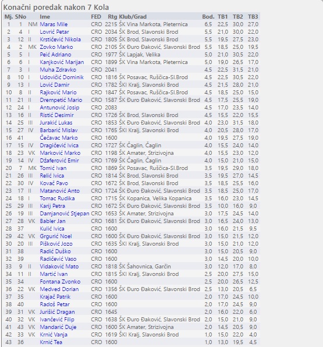This screenshot has width=323, height=347.
Task: Open Mandarić Duje player page
Action: point(58,327)
